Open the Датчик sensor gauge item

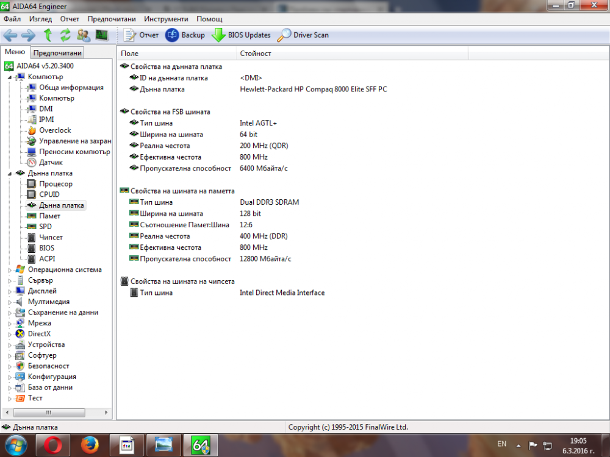(x=32, y=163)
